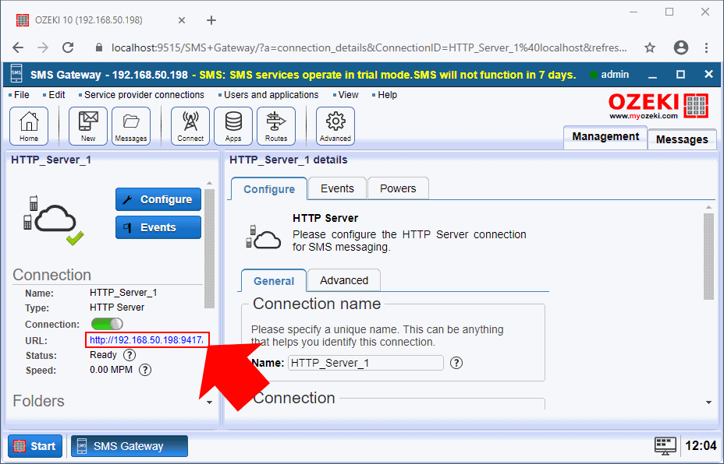This screenshot has height=464, width=724.
Task: Click the 'HTTP Server' type value
Action: tap(117, 308)
